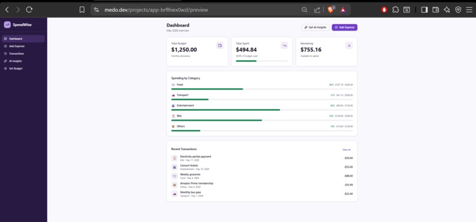Reload the page in the browser
476x222 pixels.
[x=29, y=9]
